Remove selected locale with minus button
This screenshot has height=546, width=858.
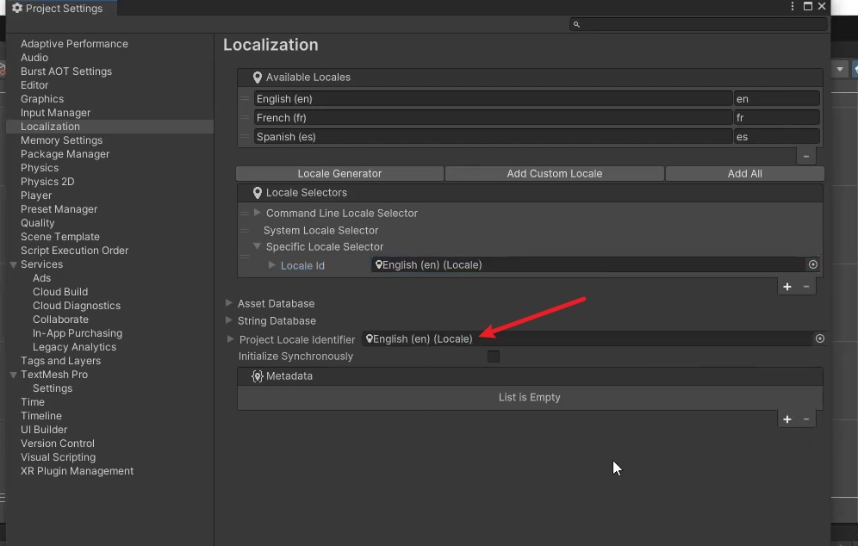[x=806, y=156]
